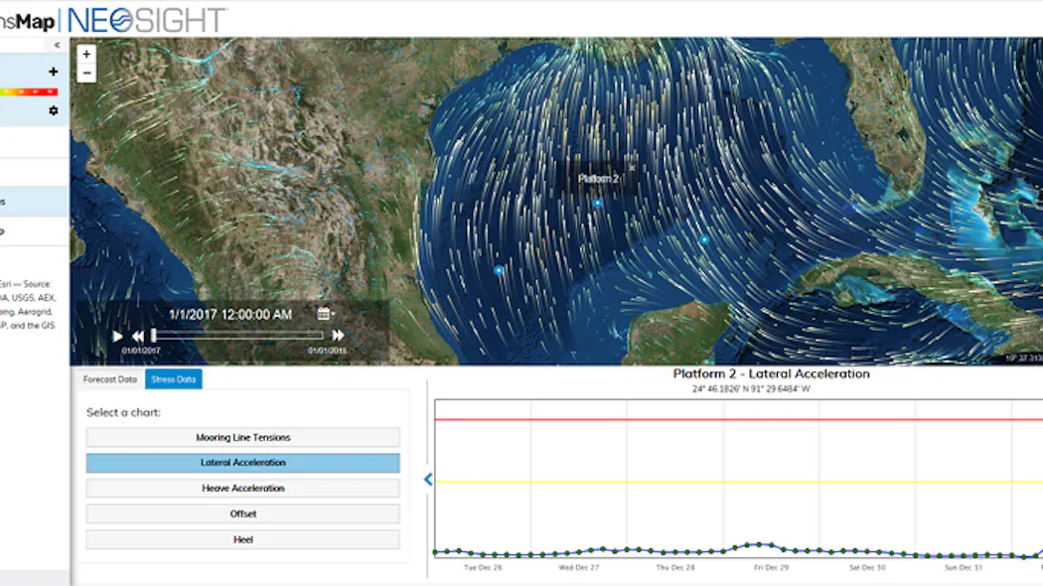Select the Platform 2 map marker
The height and width of the screenshot is (586, 1043).
597,204
